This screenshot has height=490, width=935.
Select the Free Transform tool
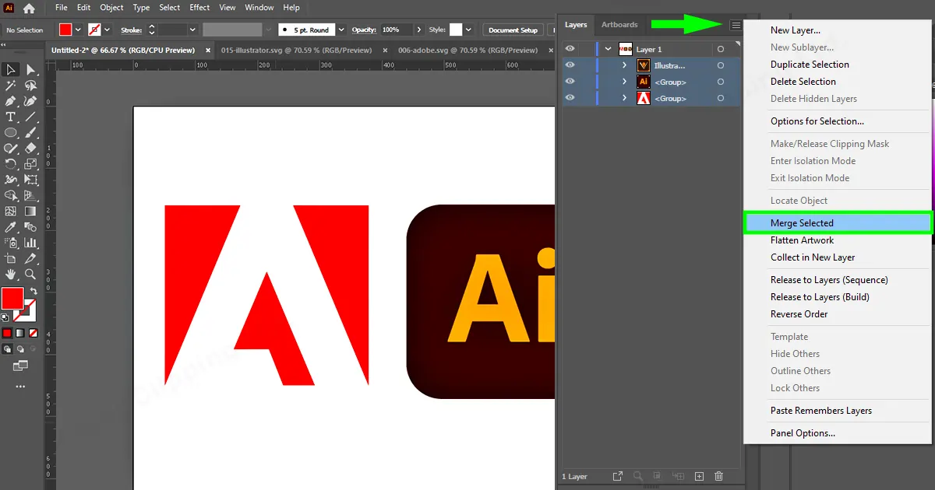pos(30,180)
